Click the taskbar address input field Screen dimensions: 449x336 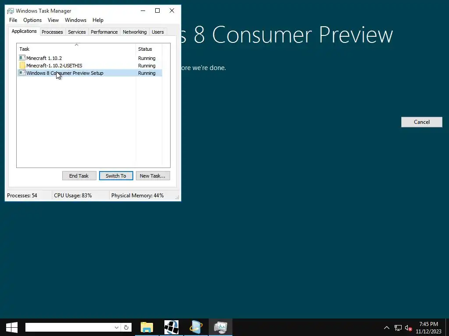pyautogui.click(x=69, y=327)
